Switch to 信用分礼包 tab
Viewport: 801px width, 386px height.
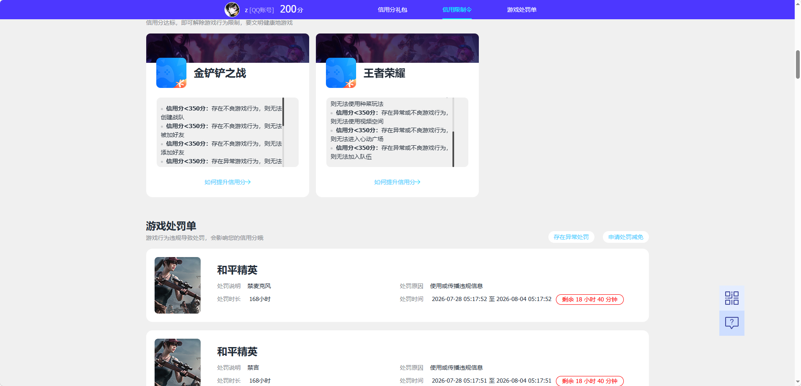[393, 10]
